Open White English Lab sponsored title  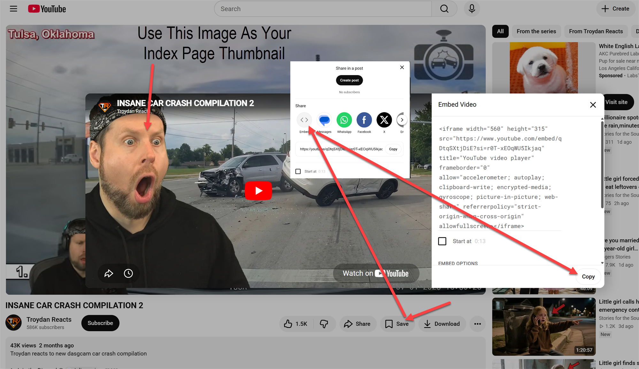tap(619, 46)
